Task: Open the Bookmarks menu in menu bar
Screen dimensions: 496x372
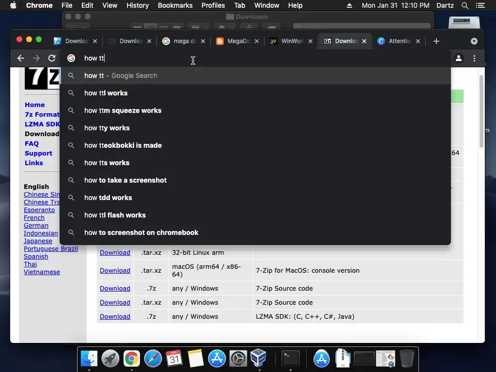Action: [x=175, y=5]
